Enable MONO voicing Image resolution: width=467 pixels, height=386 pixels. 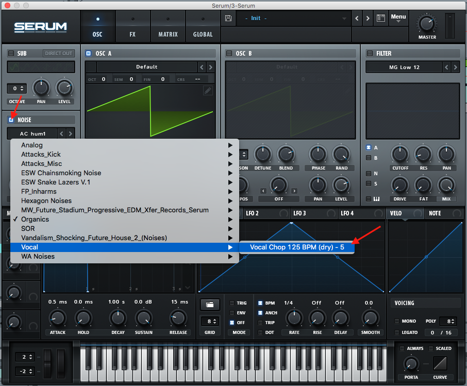click(x=397, y=321)
